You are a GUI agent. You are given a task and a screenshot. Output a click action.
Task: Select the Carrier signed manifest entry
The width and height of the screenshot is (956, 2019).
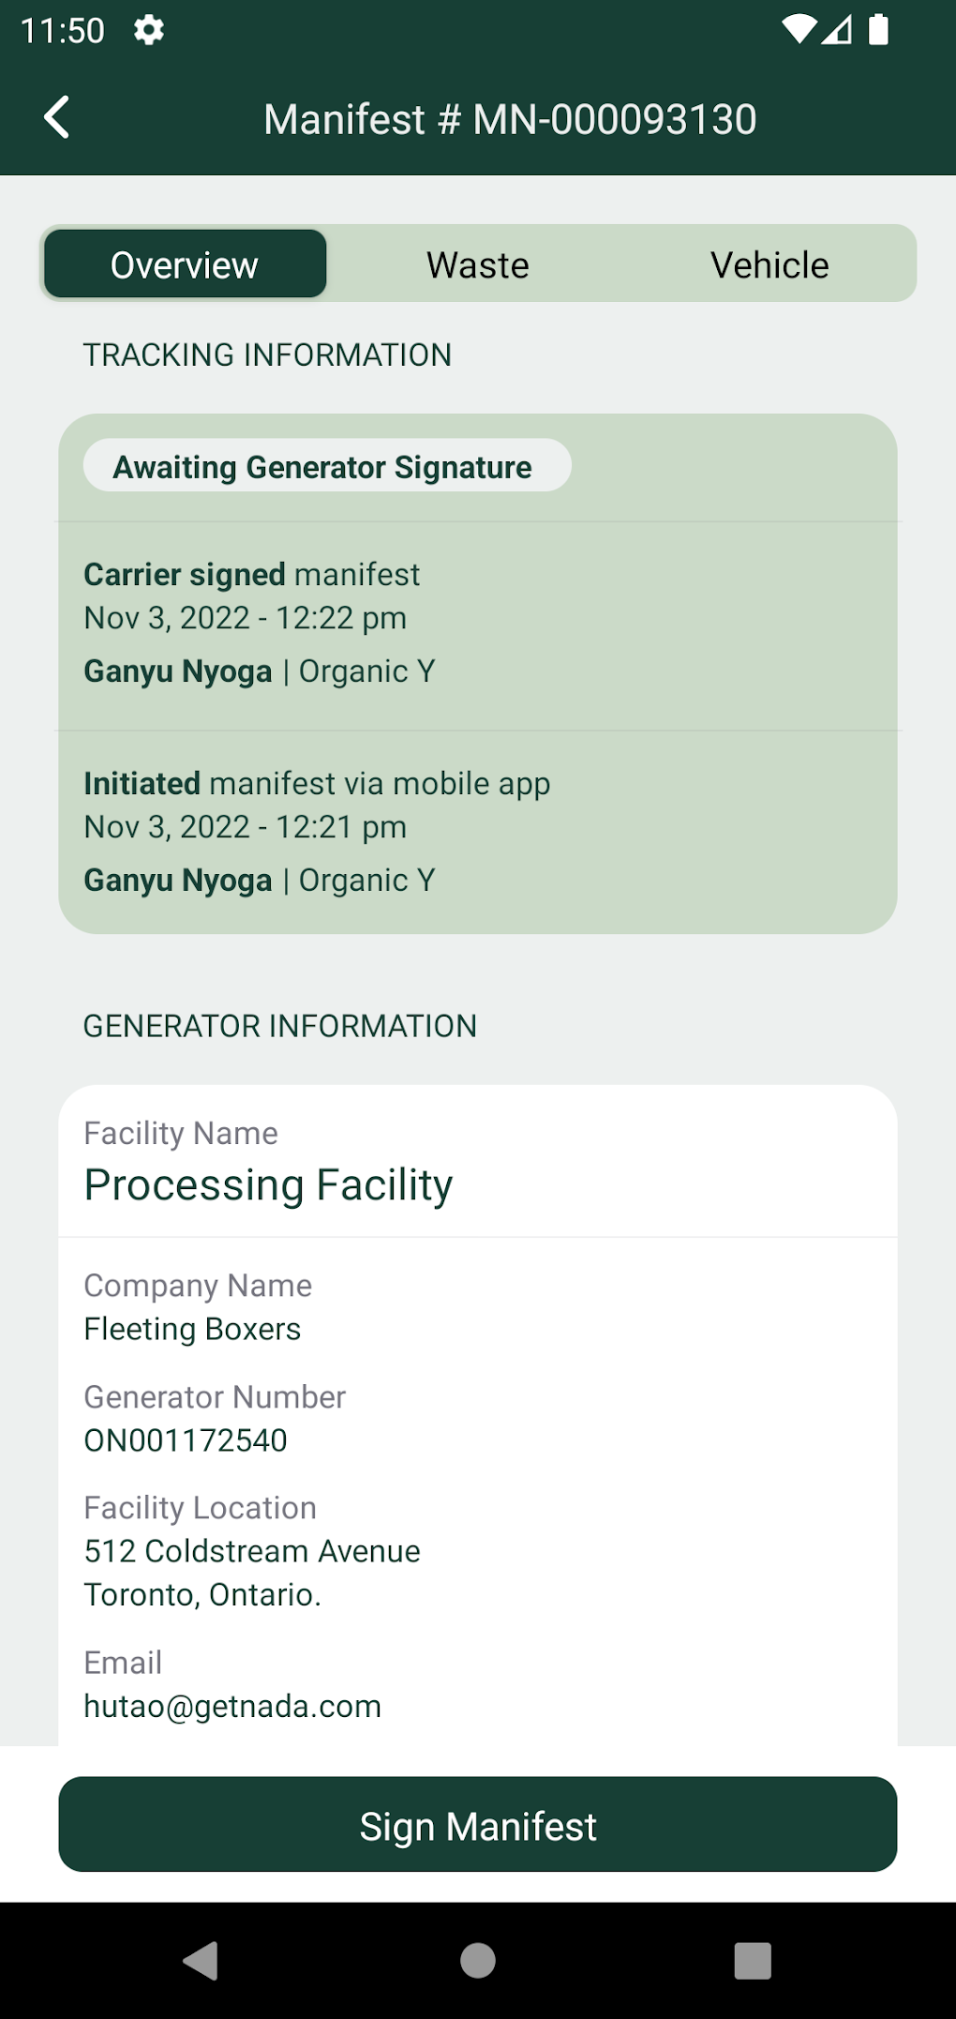tap(478, 623)
